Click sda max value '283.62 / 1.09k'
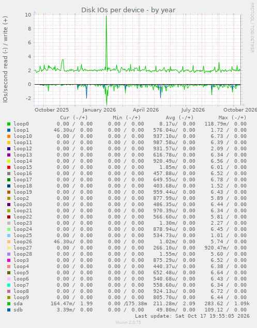Image resolution: width=257 pixels, height=328 pixels. coord(227,304)
